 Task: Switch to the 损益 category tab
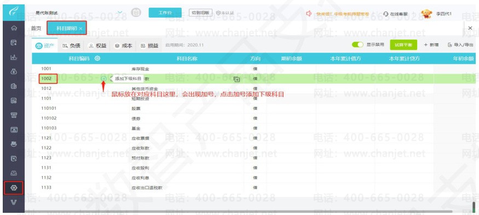point(149,46)
